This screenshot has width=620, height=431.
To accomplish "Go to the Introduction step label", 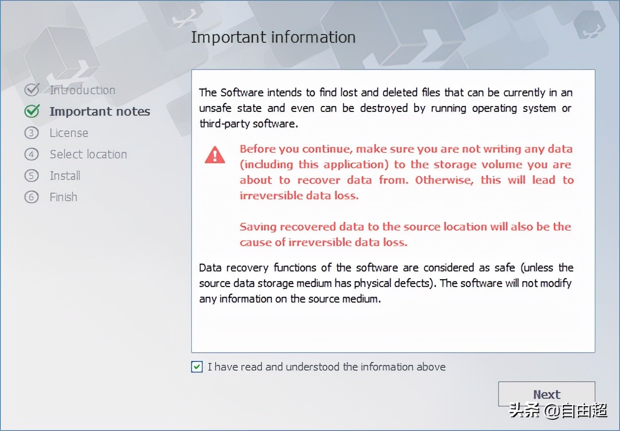I will coord(82,90).
